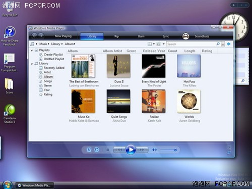Go forward with the Forward arrow
Image resolution: width=252 pixels, height=189 pixels.
(41, 36)
